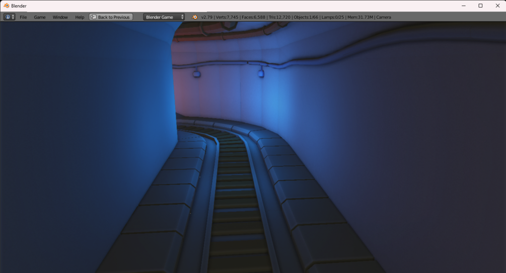Open the Game menu

pos(40,18)
